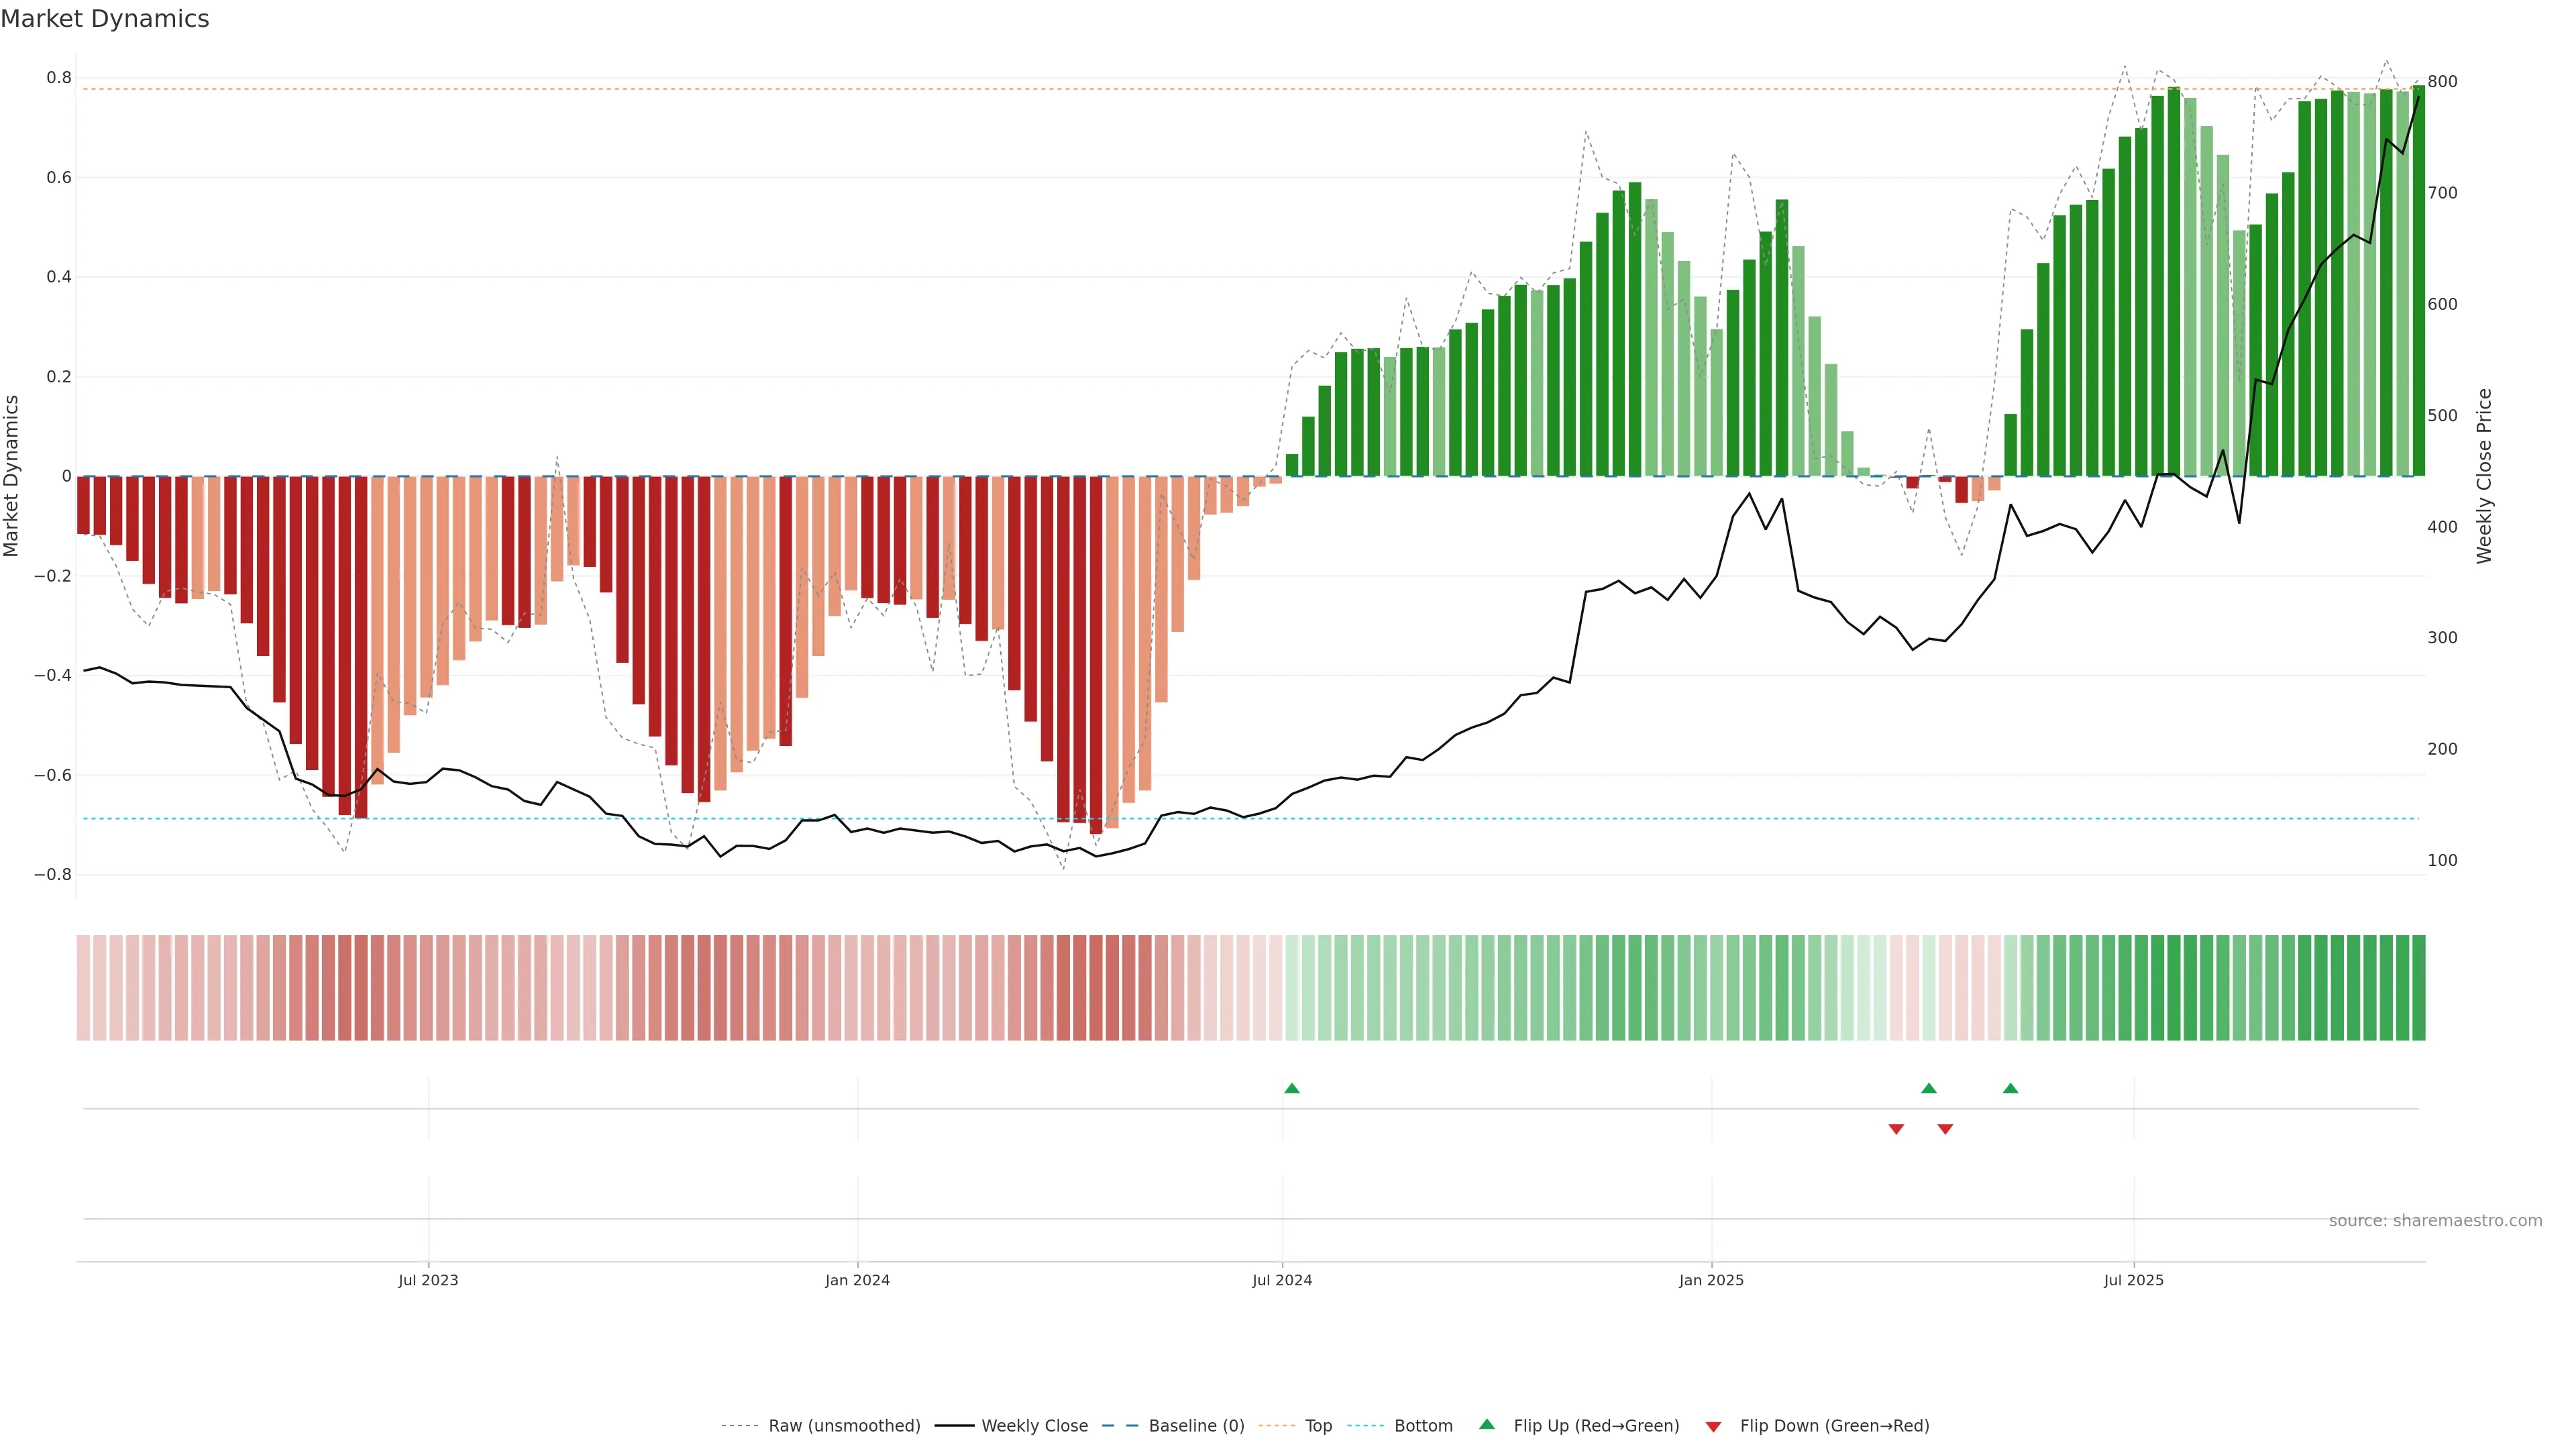This screenshot has width=2576, height=1449.
Task: Click the 800 tick on the right price axis
Action: click(2442, 82)
